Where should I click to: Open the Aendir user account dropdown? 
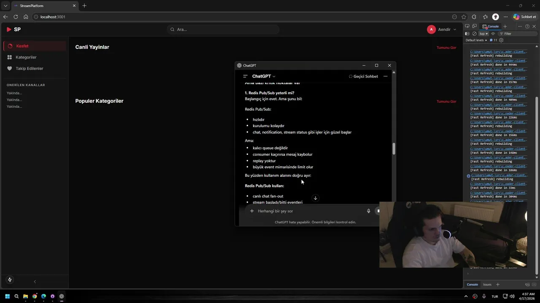(442, 29)
